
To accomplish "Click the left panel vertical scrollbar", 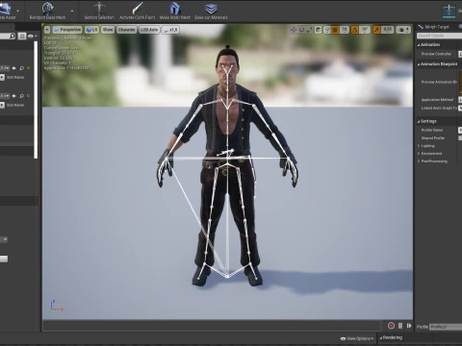I will point(36,99).
